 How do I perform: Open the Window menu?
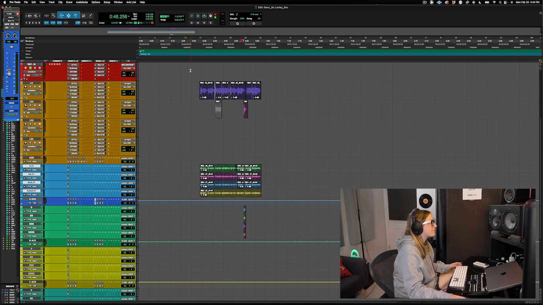point(118,2)
